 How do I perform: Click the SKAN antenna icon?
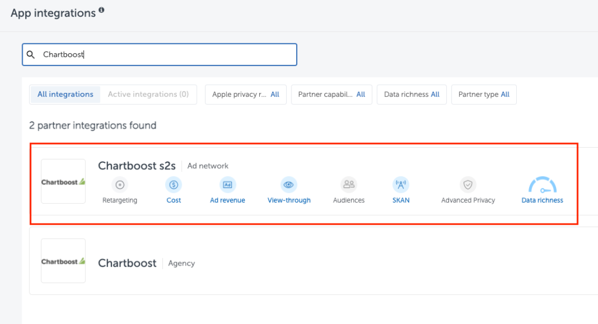(401, 185)
